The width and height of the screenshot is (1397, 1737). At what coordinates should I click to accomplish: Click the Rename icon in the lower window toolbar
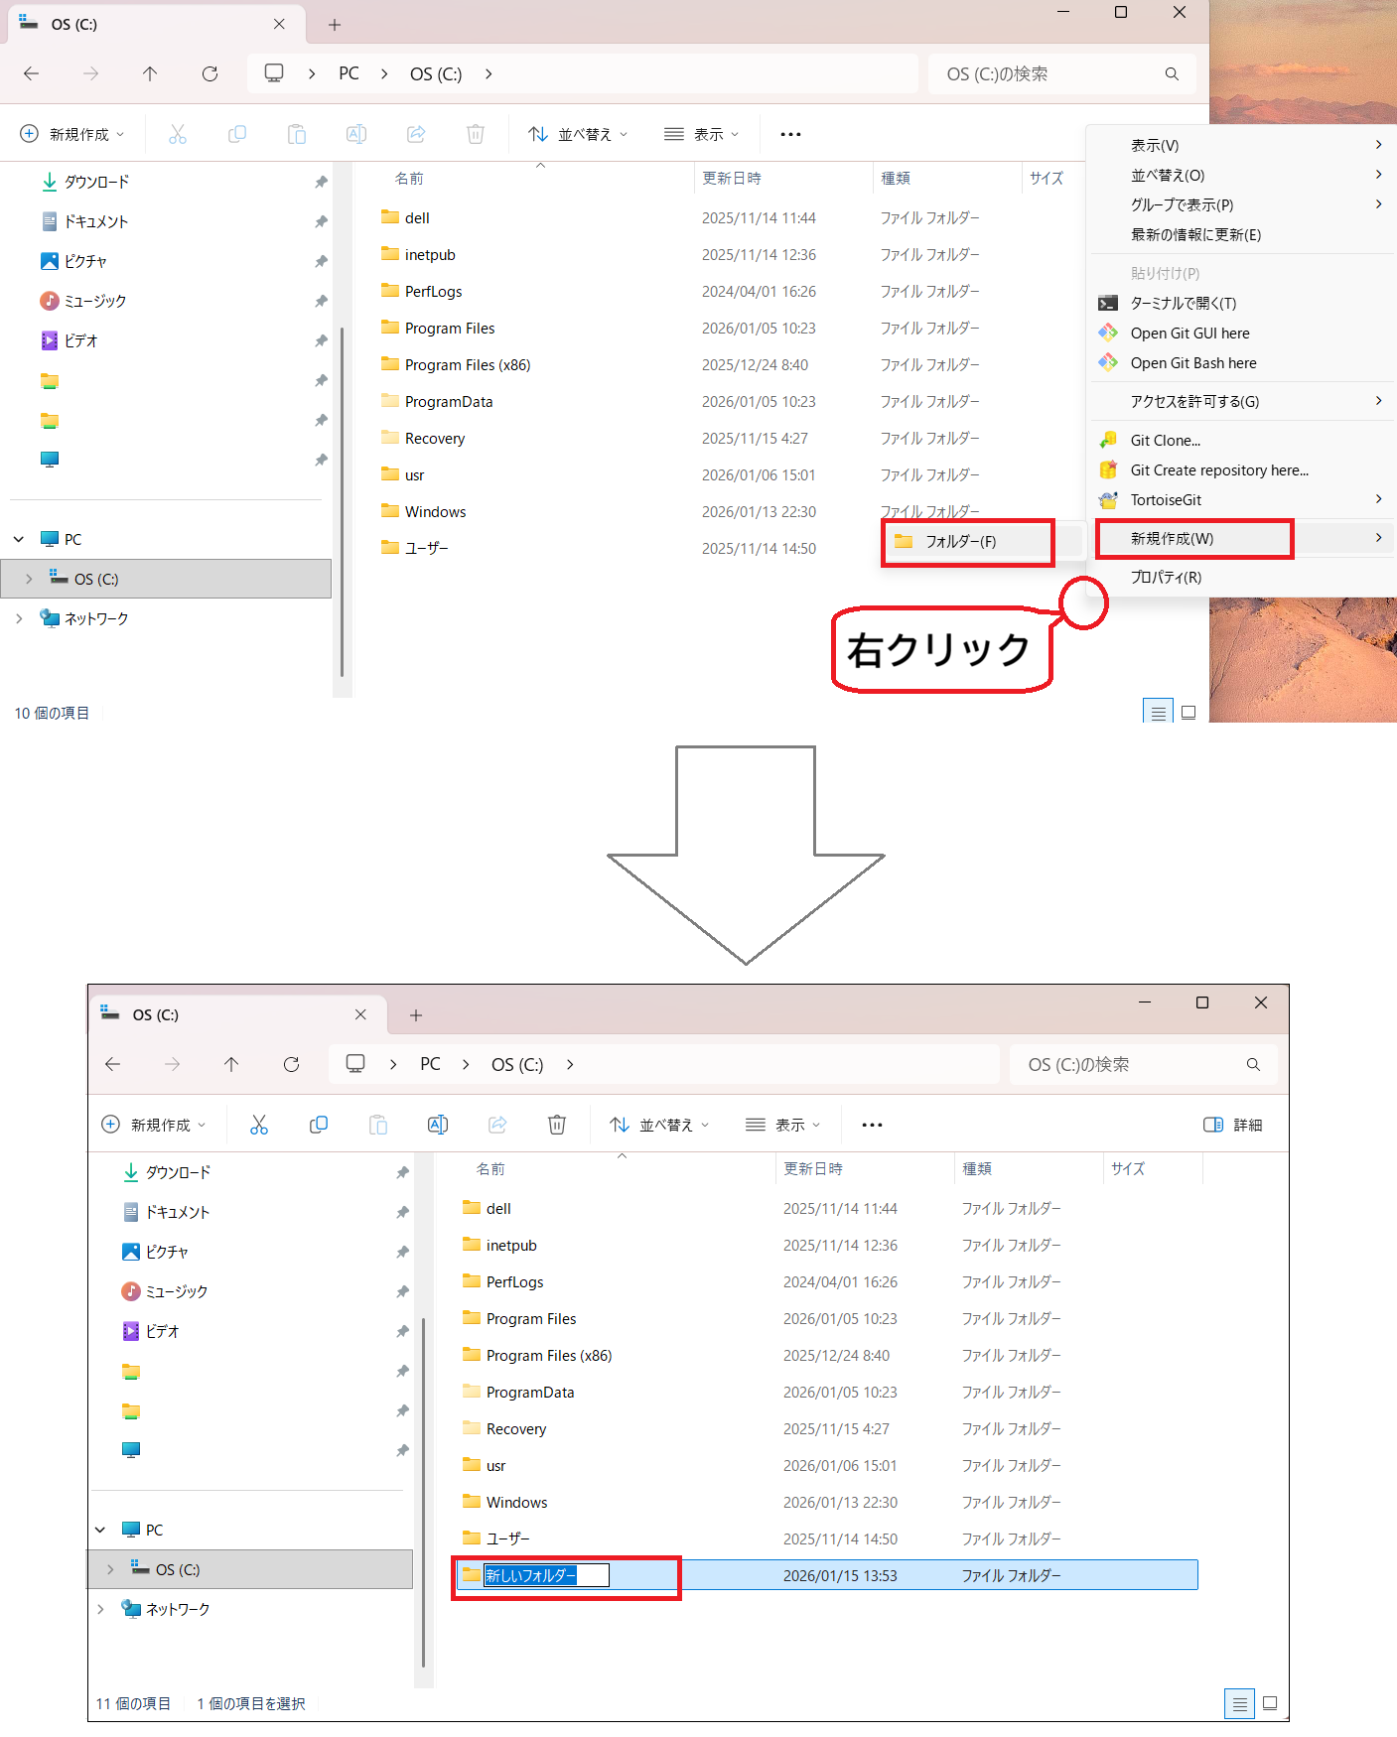pyautogui.click(x=438, y=1125)
